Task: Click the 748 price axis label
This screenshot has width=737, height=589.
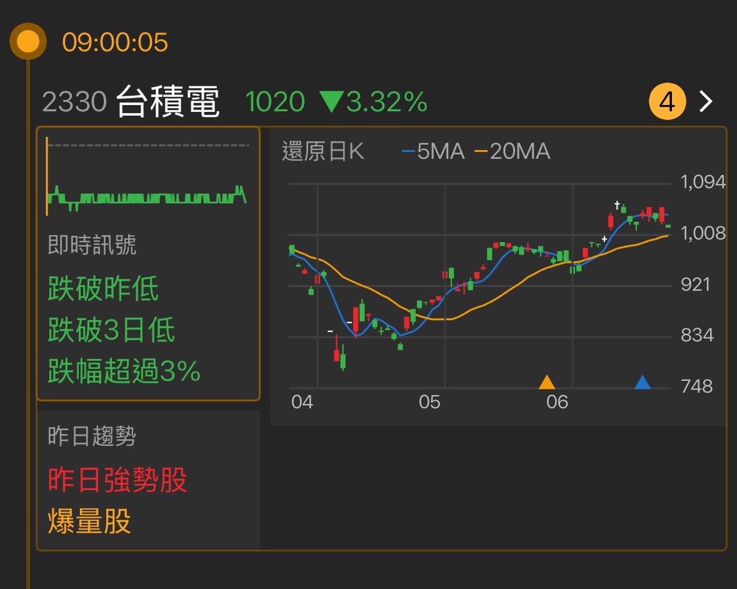Action: (x=696, y=386)
